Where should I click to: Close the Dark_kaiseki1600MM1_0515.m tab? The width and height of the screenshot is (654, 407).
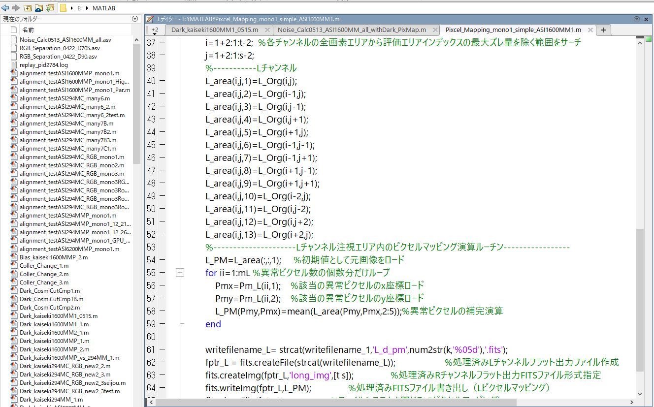point(267,30)
